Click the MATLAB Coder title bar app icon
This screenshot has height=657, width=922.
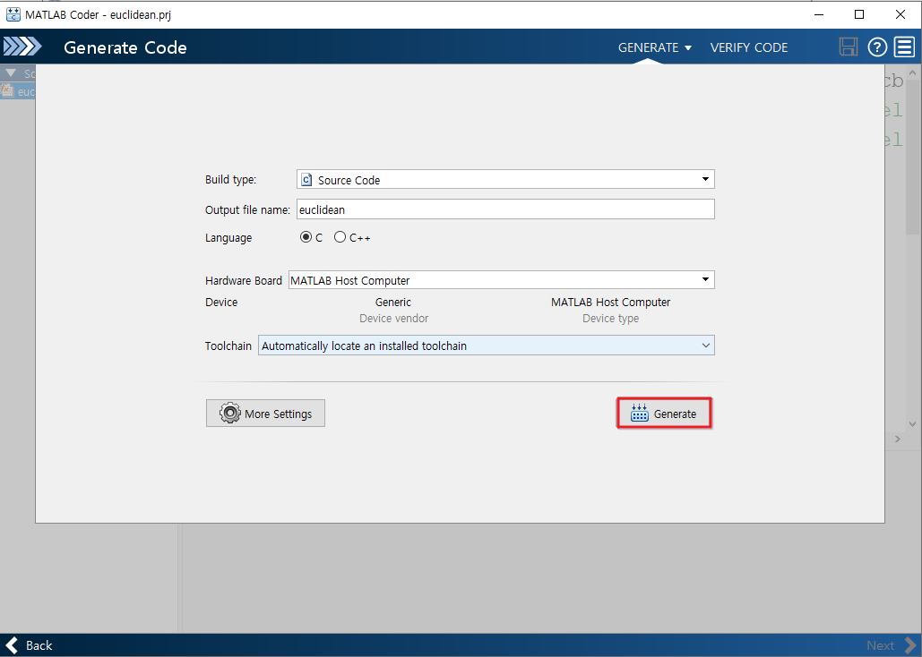point(13,14)
